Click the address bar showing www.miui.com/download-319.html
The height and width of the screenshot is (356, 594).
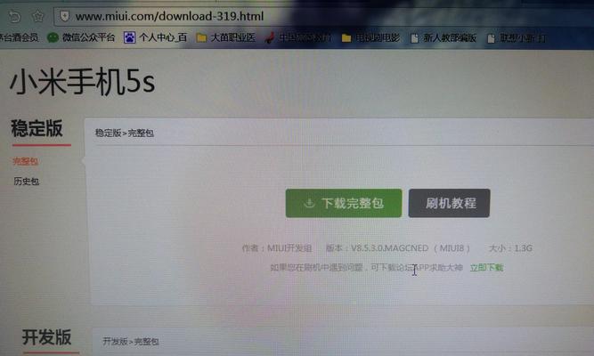324,16
